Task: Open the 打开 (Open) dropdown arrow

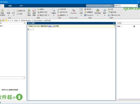Action: coord(14,15)
